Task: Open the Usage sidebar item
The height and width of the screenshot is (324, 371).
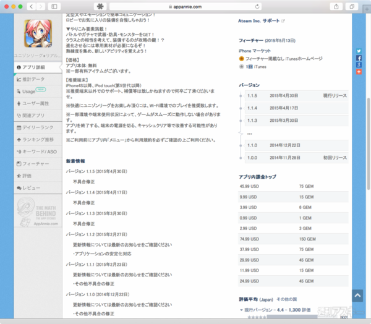Action: [x=38, y=92]
